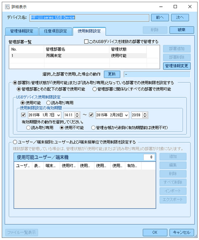The image size is (199, 240).
Task: Toggle the end date checkbox
Action: 91,115
